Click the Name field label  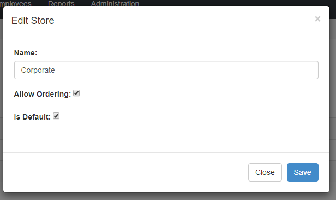[x=26, y=53]
